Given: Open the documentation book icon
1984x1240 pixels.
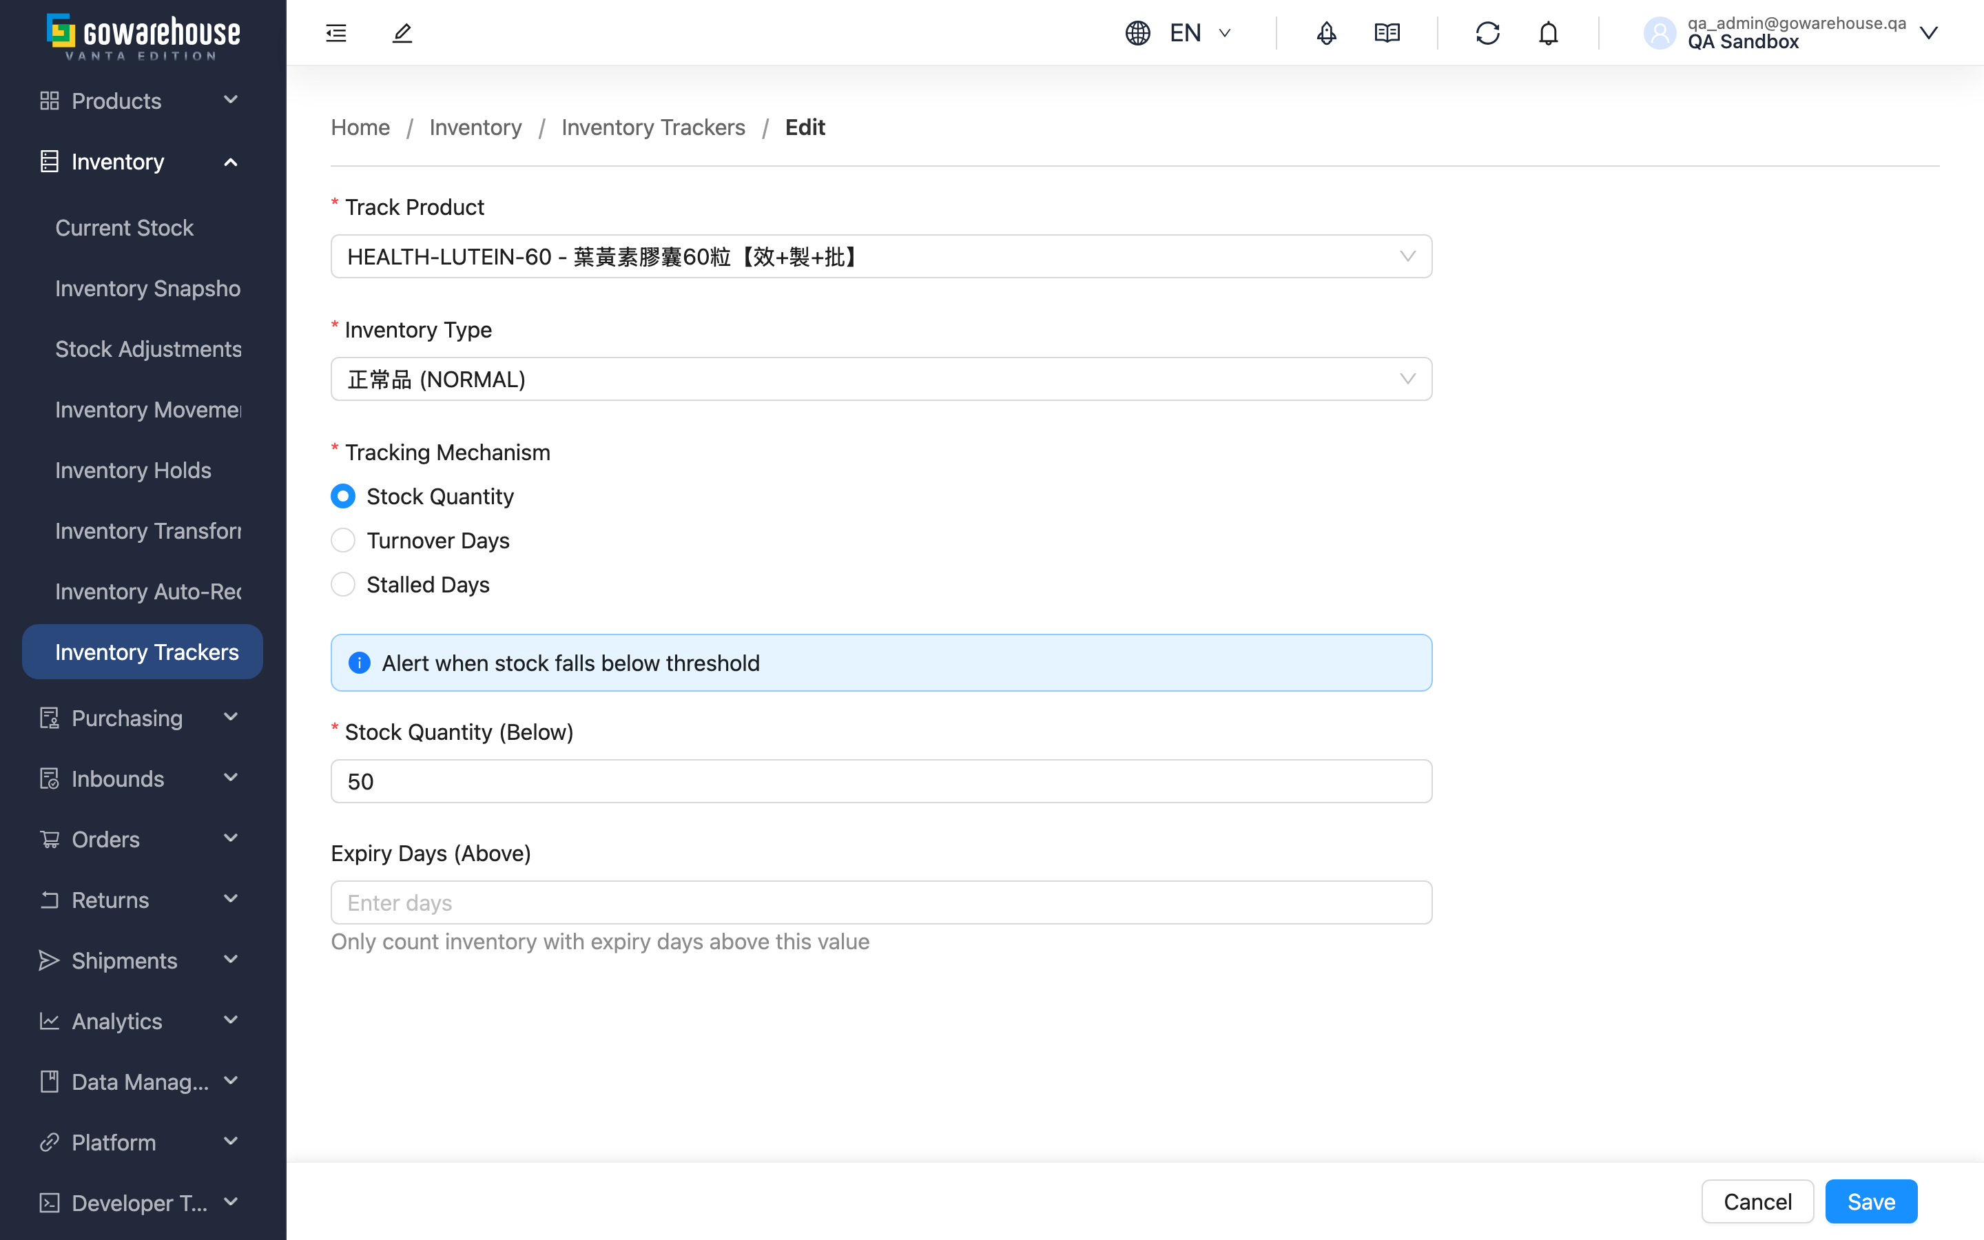Looking at the screenshot, I should coord(1387,33).
